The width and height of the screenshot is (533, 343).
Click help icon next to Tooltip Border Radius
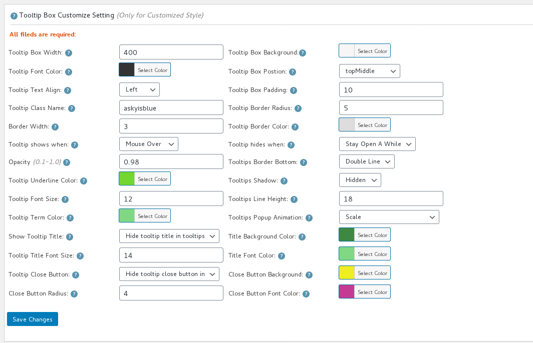pyautogui.click(x=298, y=108)
